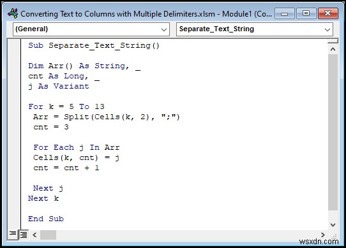
Task: Click the split bar above vertical scrollbar
Action: pos(333,41)
